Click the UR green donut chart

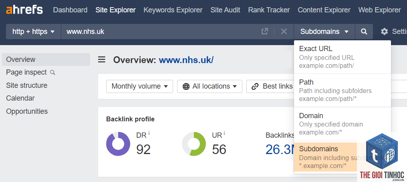(194, 144)
